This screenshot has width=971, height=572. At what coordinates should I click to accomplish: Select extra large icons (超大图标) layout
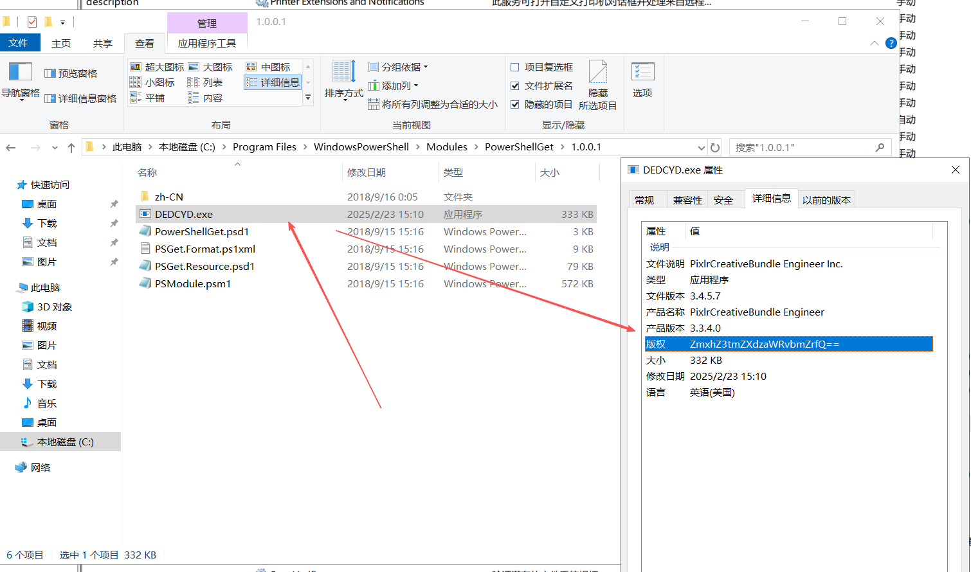coord(157,67)
